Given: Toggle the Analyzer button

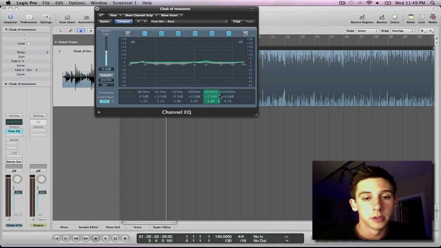Looking at the screenshot, I should click(x=106, y=75).
